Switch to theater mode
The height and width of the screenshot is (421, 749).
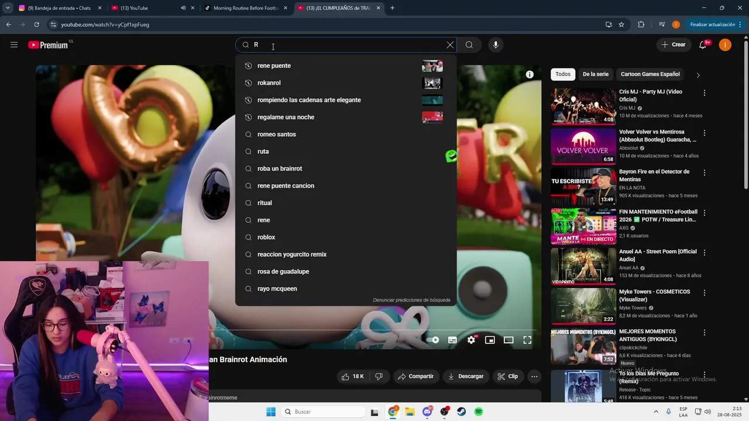509,340
